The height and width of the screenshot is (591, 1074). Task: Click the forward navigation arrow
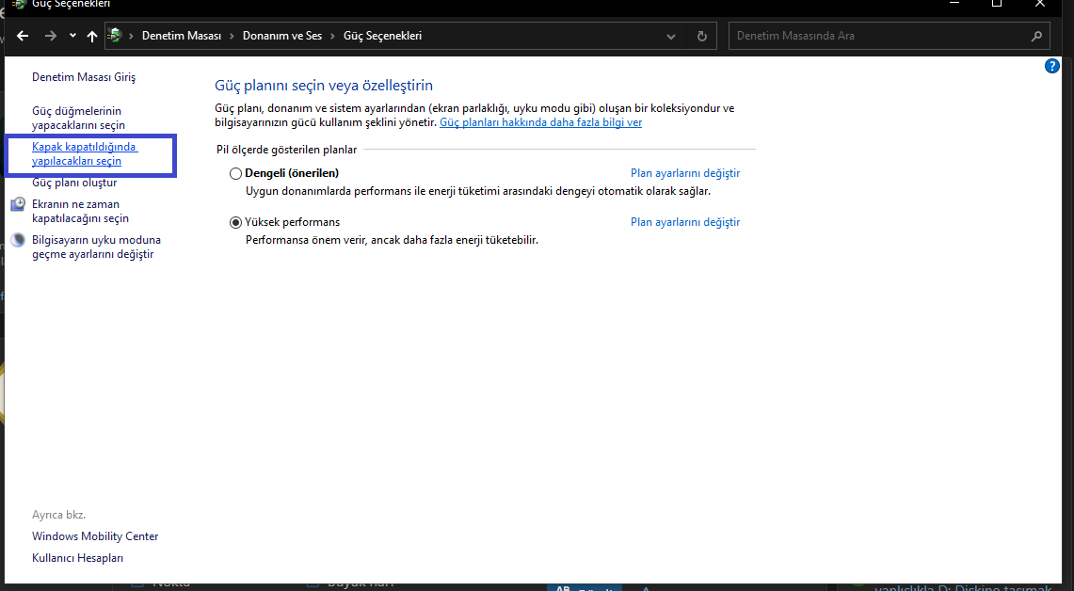50,36
